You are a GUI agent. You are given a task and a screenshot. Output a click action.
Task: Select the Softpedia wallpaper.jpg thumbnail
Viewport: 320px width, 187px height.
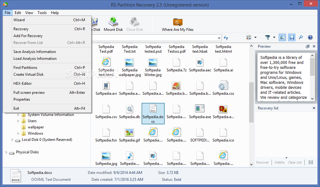pyautogui.click(x=129, y=62)
